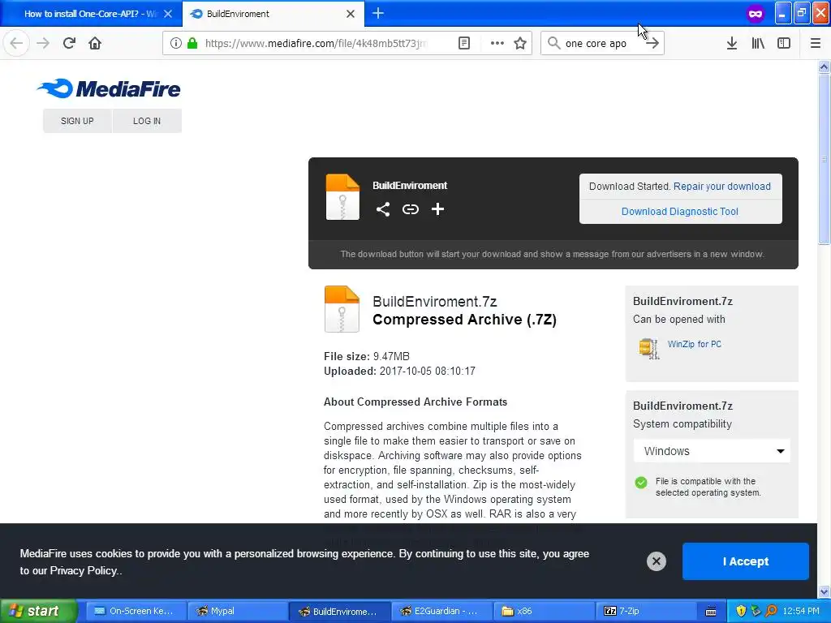Image resolution: width=831 pixels, height=623 pixels.
Task: Add BuildEnviroment file with plus icon
Action: point(437,209)
